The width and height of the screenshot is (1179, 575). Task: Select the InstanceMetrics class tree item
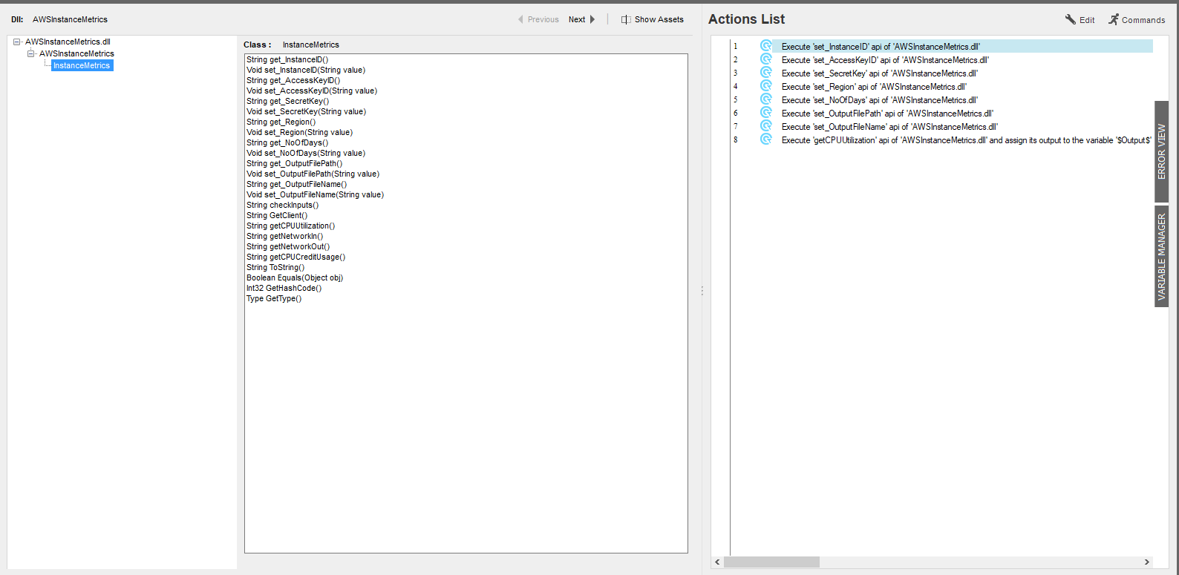tap(82, 65)
